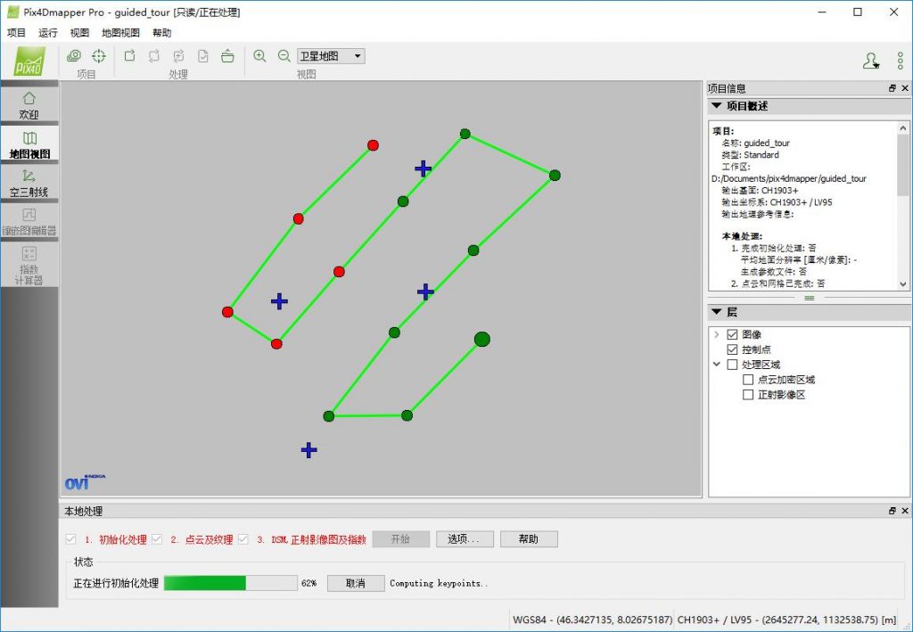Open the three-dot options menu icon
The height and width of the screenshot is (632, 913).
click(901, 61)
